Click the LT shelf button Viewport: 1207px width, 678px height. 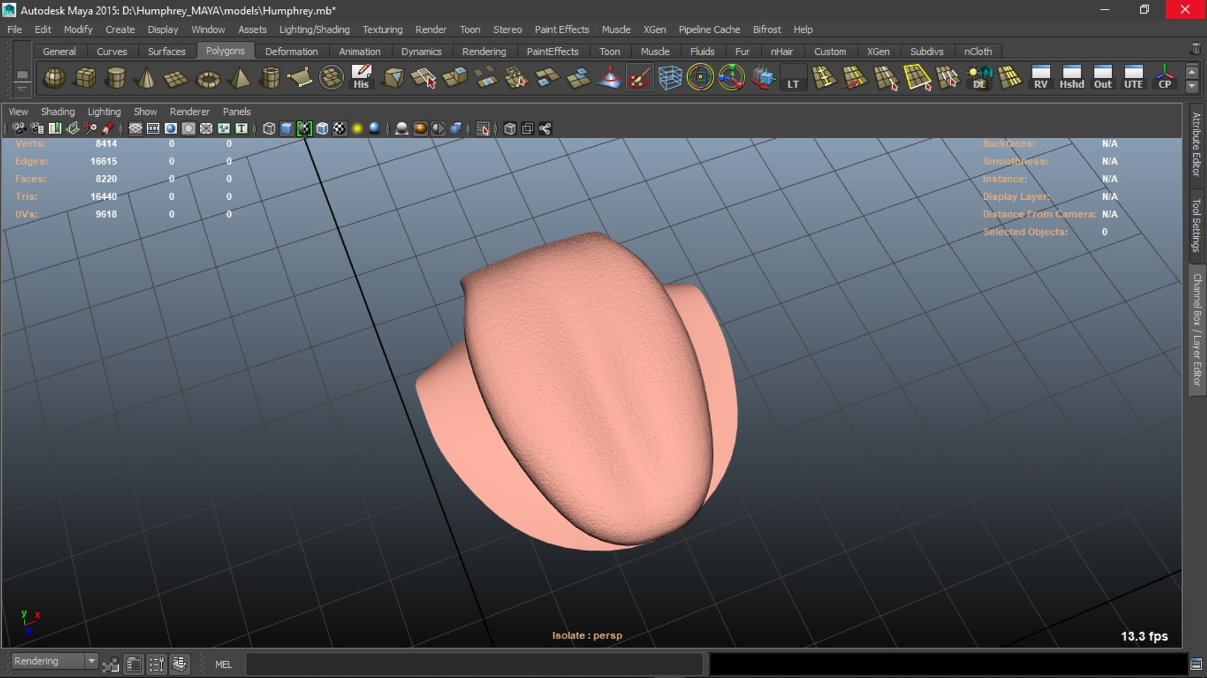[793, 78]
